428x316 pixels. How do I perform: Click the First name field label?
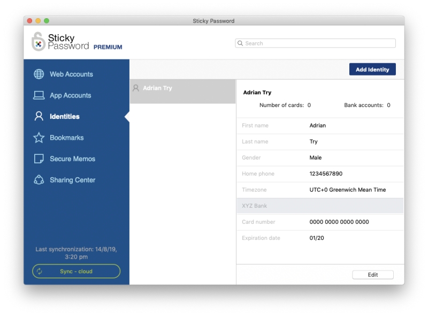pos(255,125)
